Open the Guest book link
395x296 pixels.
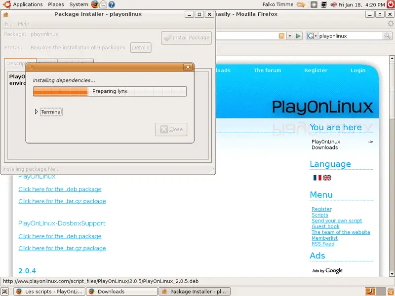325,226
